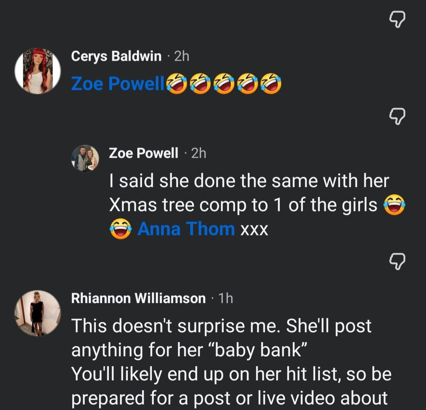426x410 pixels.
Task: Dislike Cerys Baldwin's comment via its thumbs-down icon
Action: 397,116
